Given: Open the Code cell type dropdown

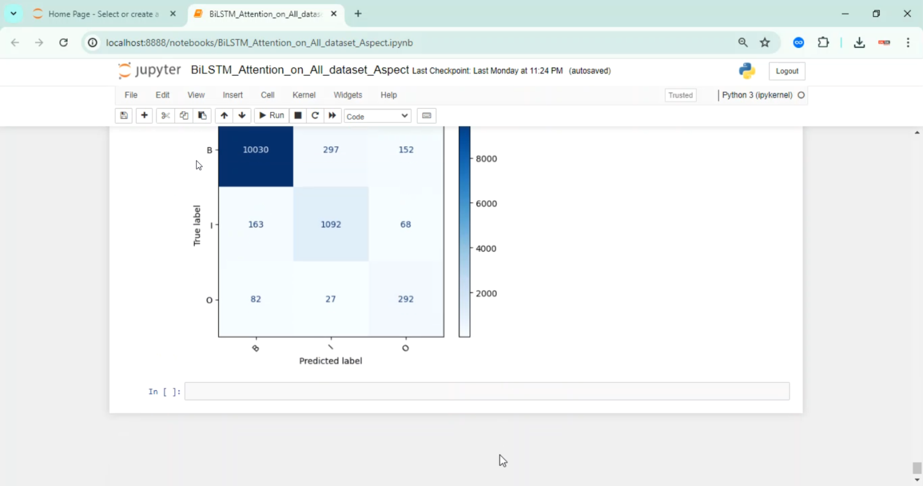Looking at the screenshot, I should point(377,116).
